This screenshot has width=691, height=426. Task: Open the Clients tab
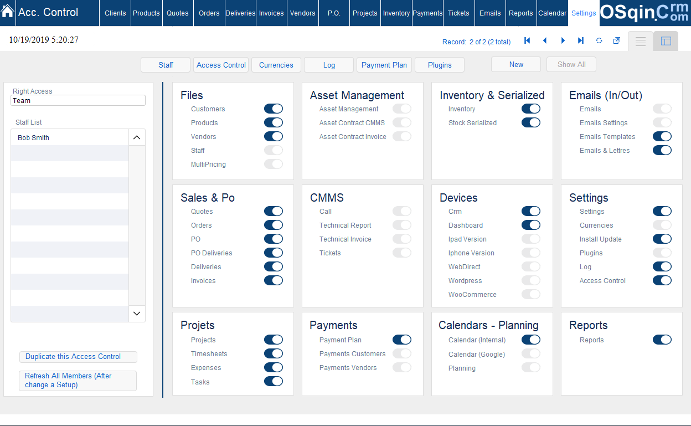115,13
